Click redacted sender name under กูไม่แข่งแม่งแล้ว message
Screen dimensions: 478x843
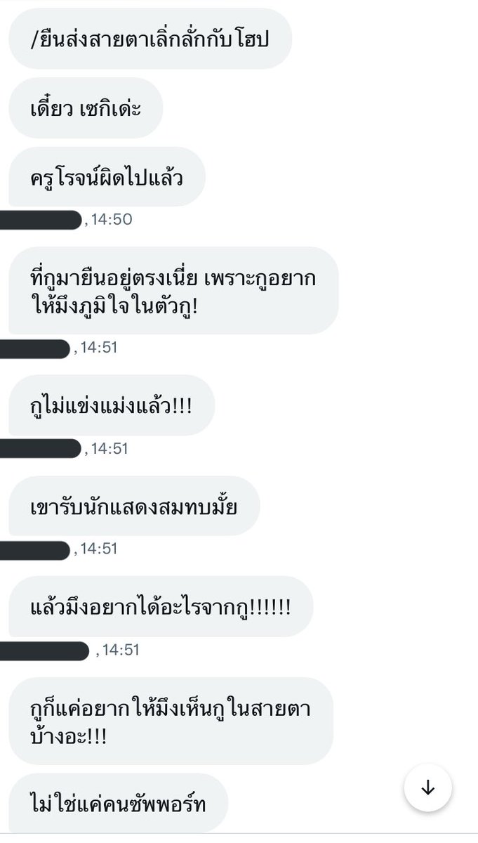41,448
